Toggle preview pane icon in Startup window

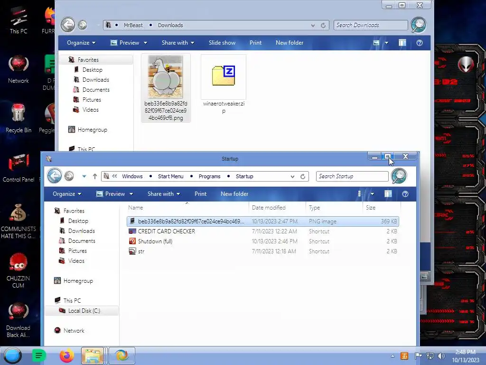tap(388, 194)
